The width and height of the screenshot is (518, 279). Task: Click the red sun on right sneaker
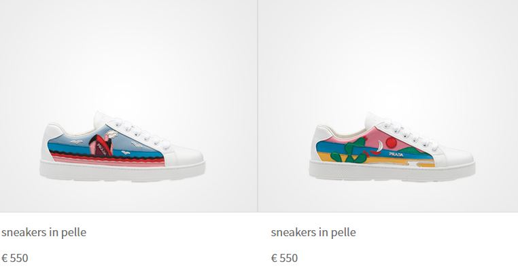(x=392, y=143)
